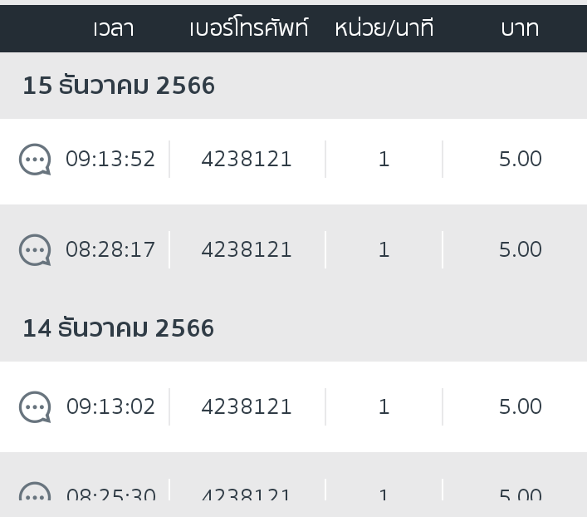Click phone number 4238121 in 08:28:17 row
The width and height of the screenshot is (587, 517).
coord(247,249)
